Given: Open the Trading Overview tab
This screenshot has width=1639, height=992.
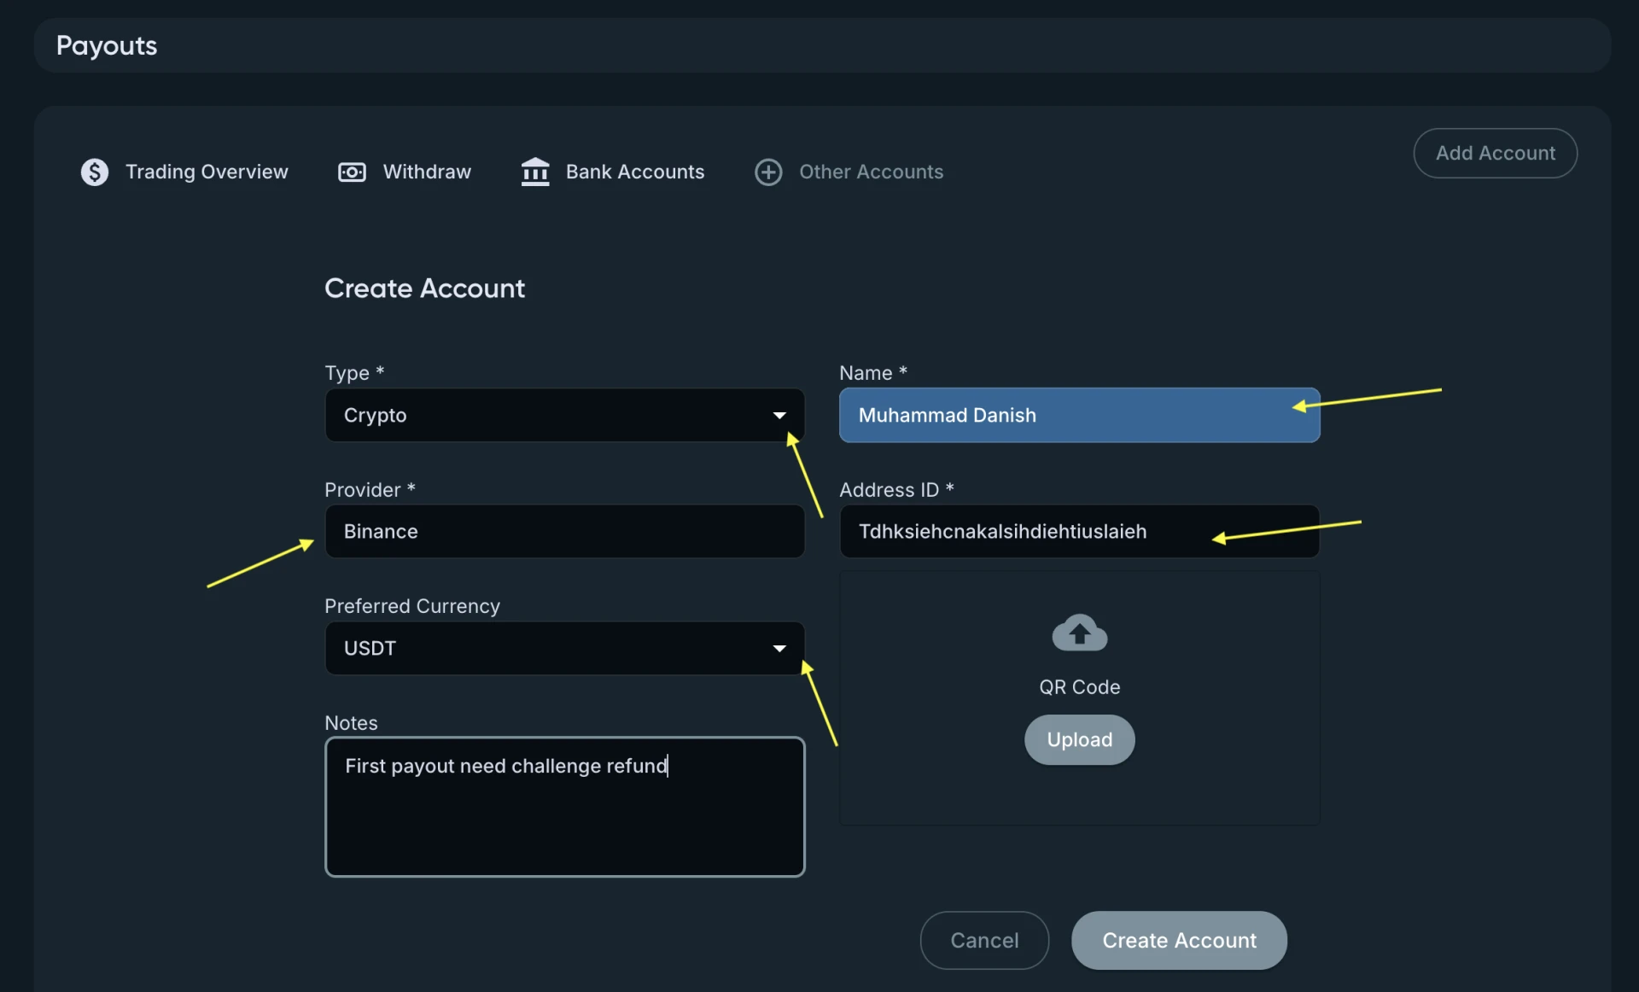Looking at the screenshot, I should click(x=207, y=172).
